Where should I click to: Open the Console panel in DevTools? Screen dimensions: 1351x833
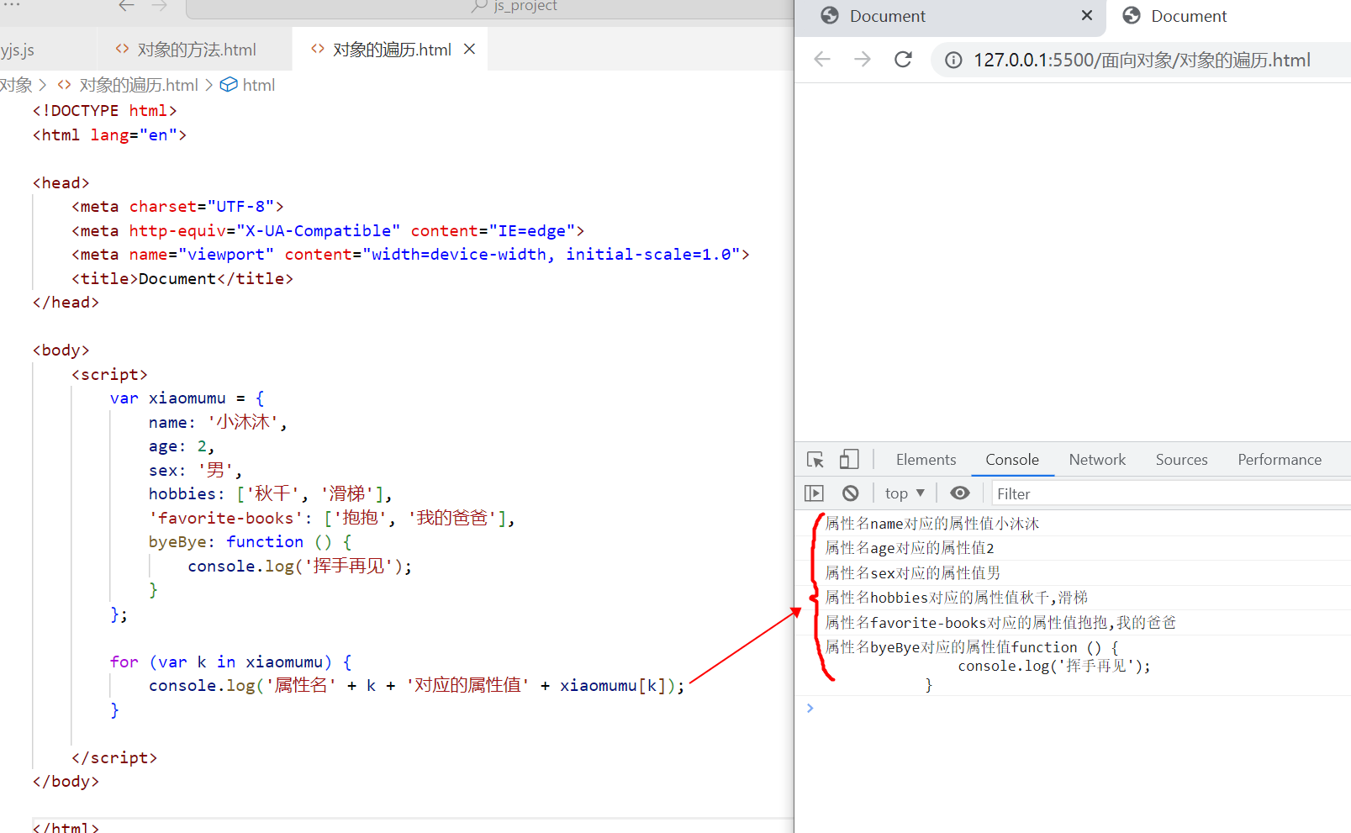(1012, 460)
